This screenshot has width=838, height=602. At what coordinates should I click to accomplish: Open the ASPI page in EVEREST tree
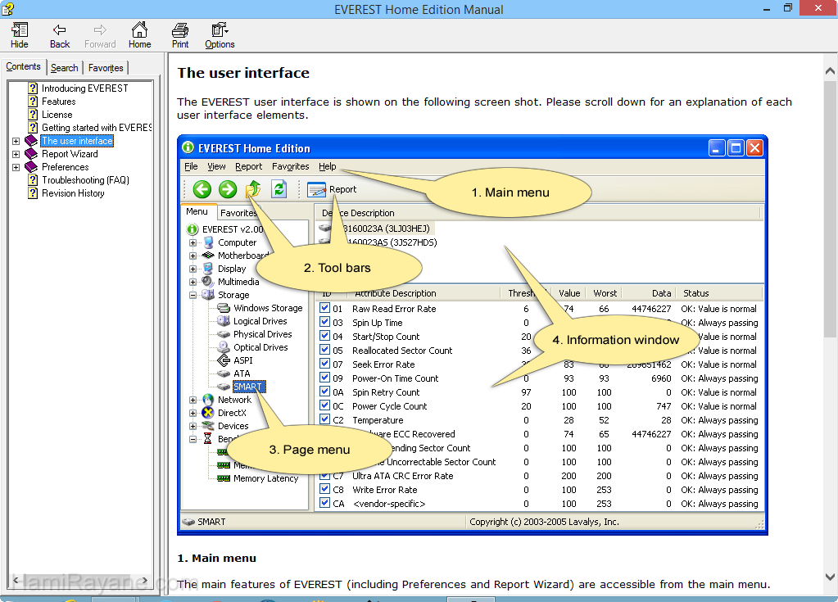pos(243,360)
